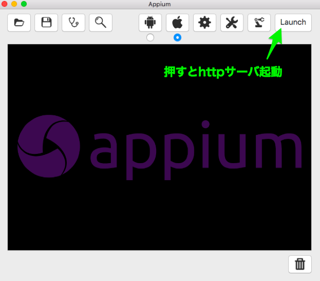Click inside the black console log area

click(159, 147)
